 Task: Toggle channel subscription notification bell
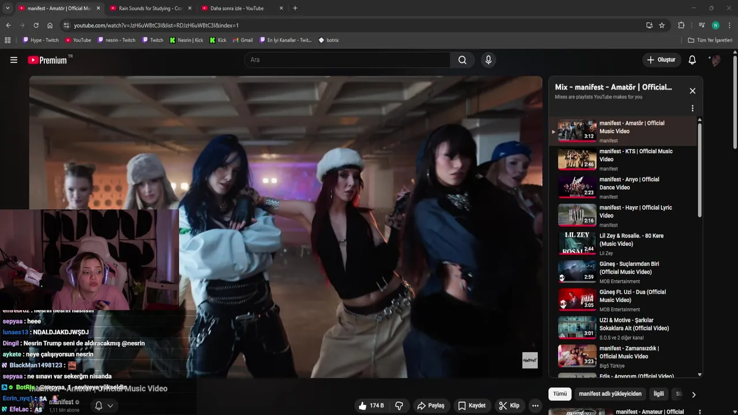pyautogui.click(x=99, y=406)
